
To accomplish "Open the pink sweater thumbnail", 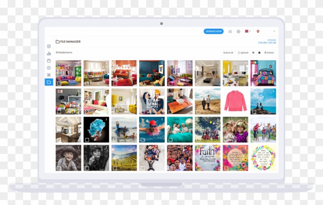I will (x=235, y=102).
